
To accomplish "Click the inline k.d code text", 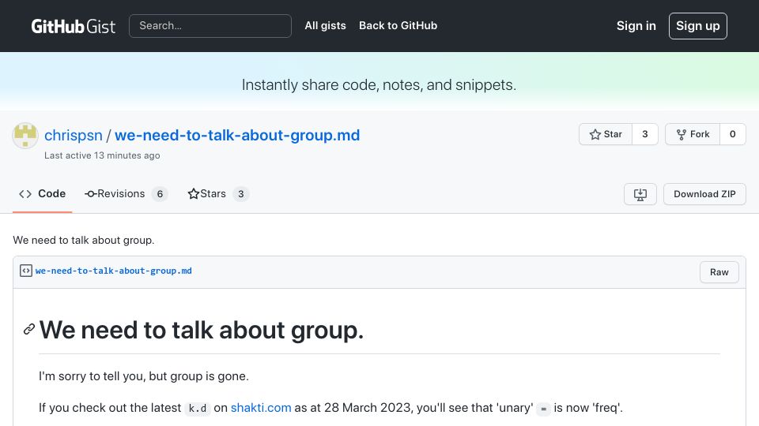I will click(x=198, y=409).
